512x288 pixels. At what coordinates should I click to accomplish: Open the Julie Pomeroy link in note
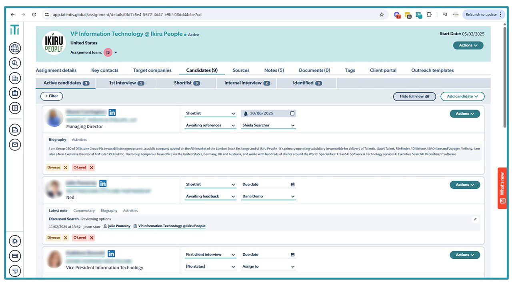(119, 226)
